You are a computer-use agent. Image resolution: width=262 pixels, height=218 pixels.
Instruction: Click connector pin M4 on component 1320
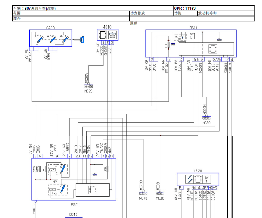194,188
